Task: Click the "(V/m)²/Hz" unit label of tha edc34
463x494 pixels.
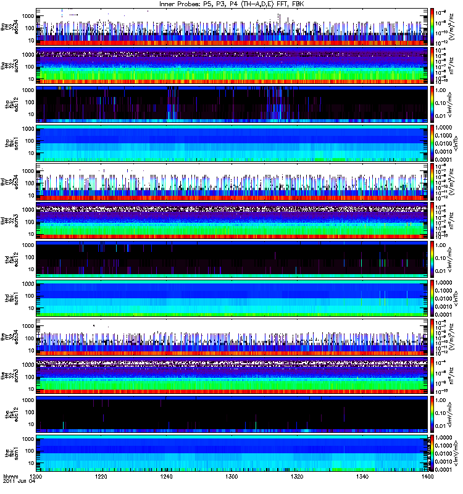Action: 451,27
